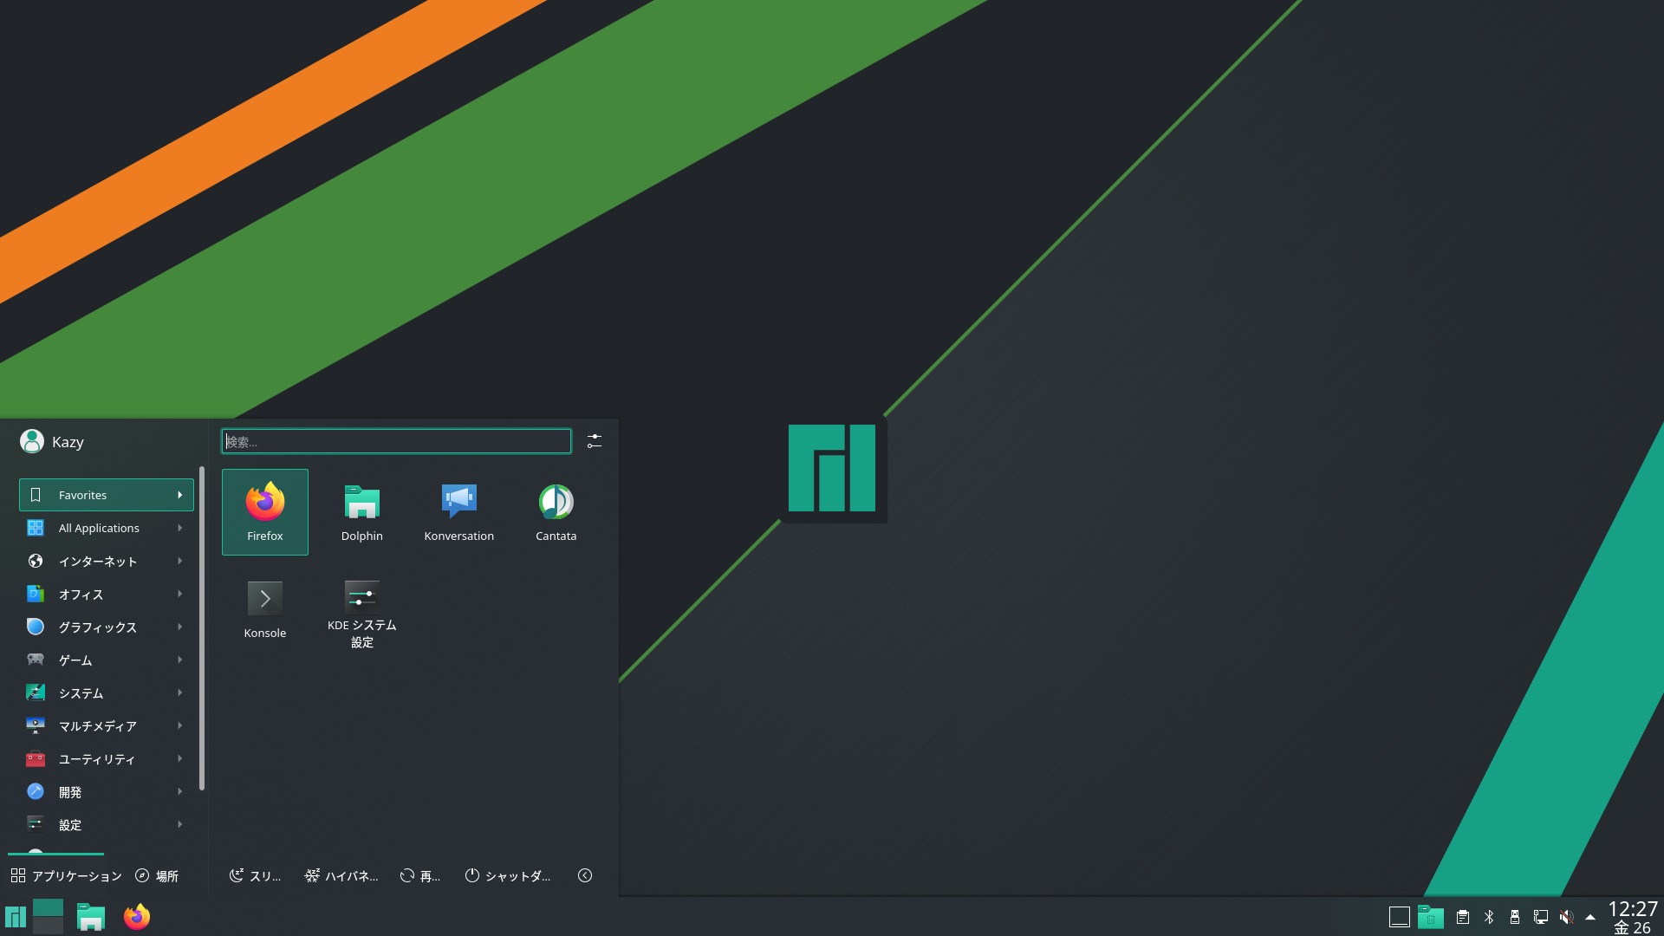Open the trash folder in the panel
1664x936 pixels.
click(x=1431, y=917)
